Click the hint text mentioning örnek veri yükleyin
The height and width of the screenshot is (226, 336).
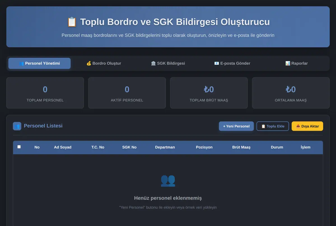(168, 207)
